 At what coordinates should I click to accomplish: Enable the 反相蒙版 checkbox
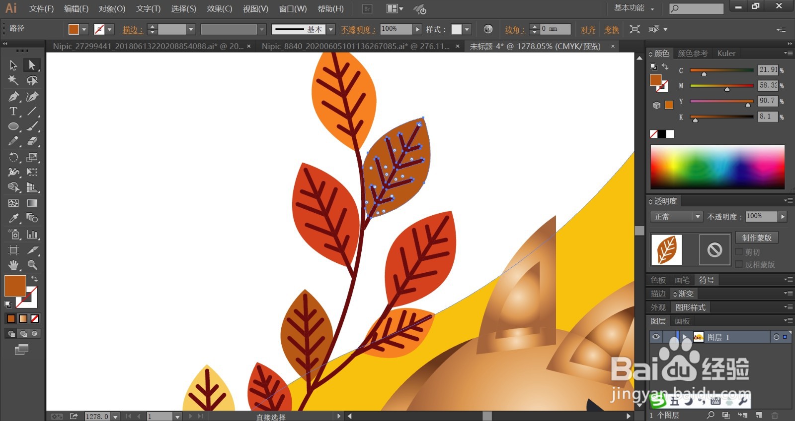pos(739,264)
